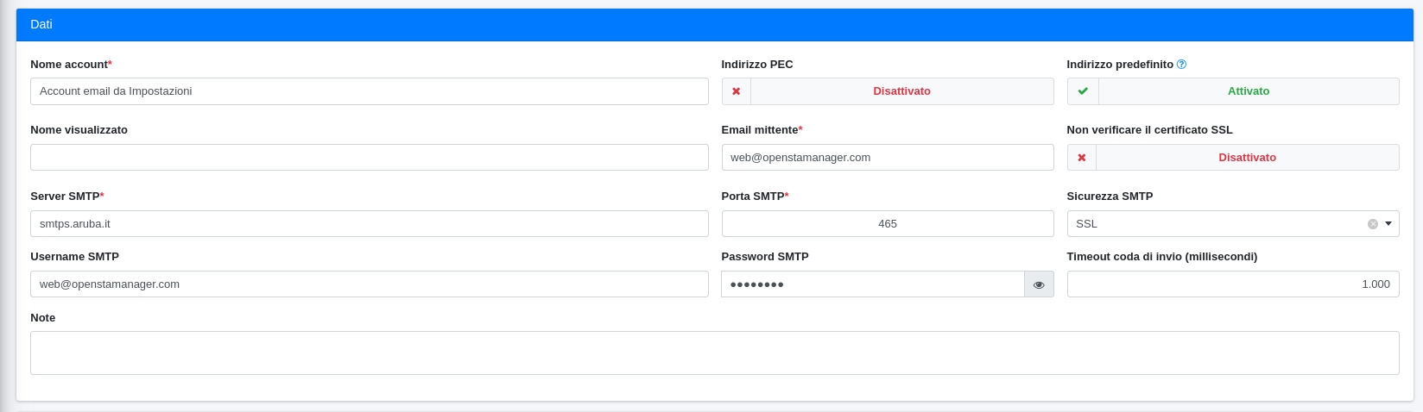1423x412 pixels.
Task: Click green check icon of Indirizzo predefinito
Action: [1083, 91]
